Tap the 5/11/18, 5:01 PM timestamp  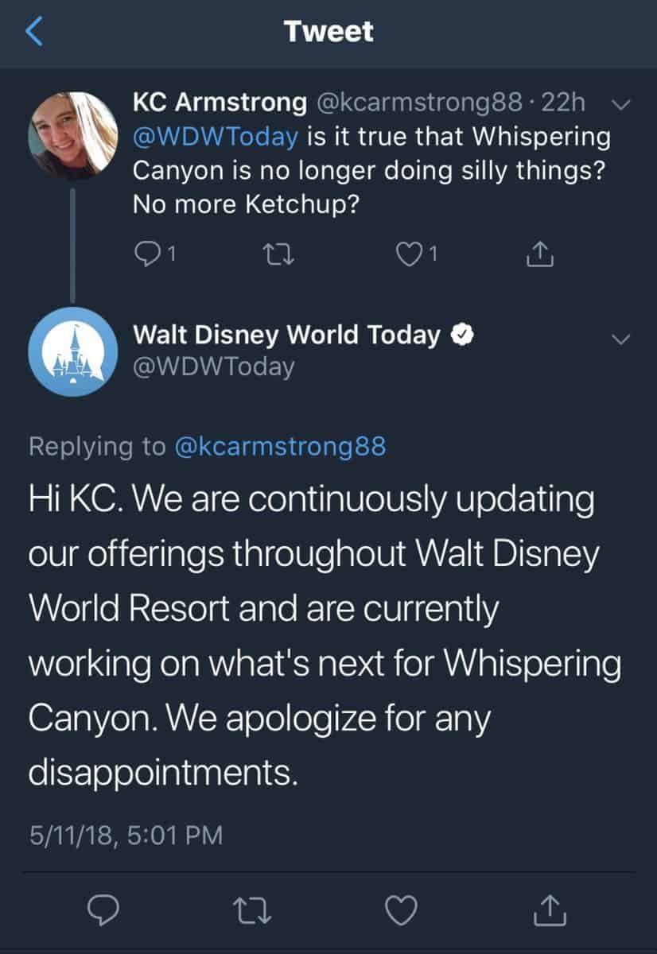click(126, 836)
